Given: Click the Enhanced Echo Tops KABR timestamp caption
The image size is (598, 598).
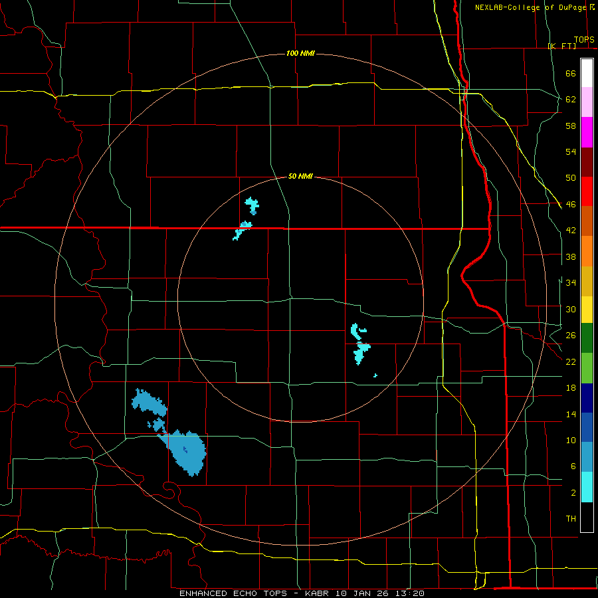Looking at the screenshot, I should pyautogui.click(x=302, y=593).
